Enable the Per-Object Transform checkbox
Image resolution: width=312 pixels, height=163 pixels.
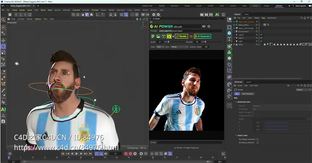pyautogui.click(x=258, y=139)
